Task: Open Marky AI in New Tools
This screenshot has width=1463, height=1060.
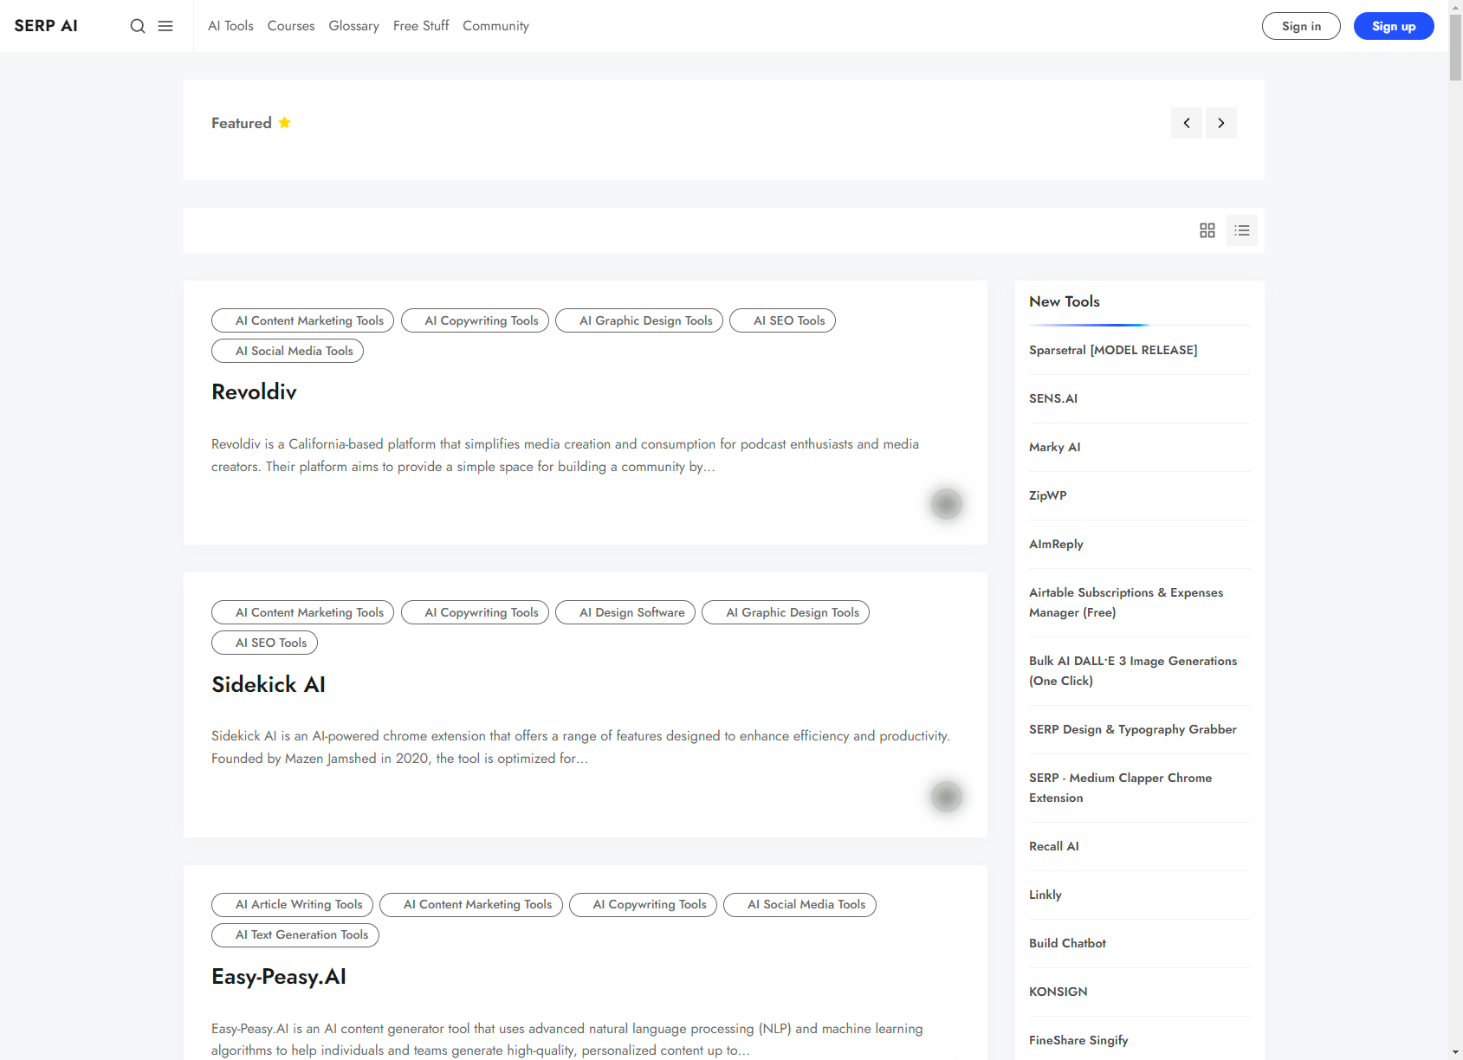Action: coord(1054,447)
